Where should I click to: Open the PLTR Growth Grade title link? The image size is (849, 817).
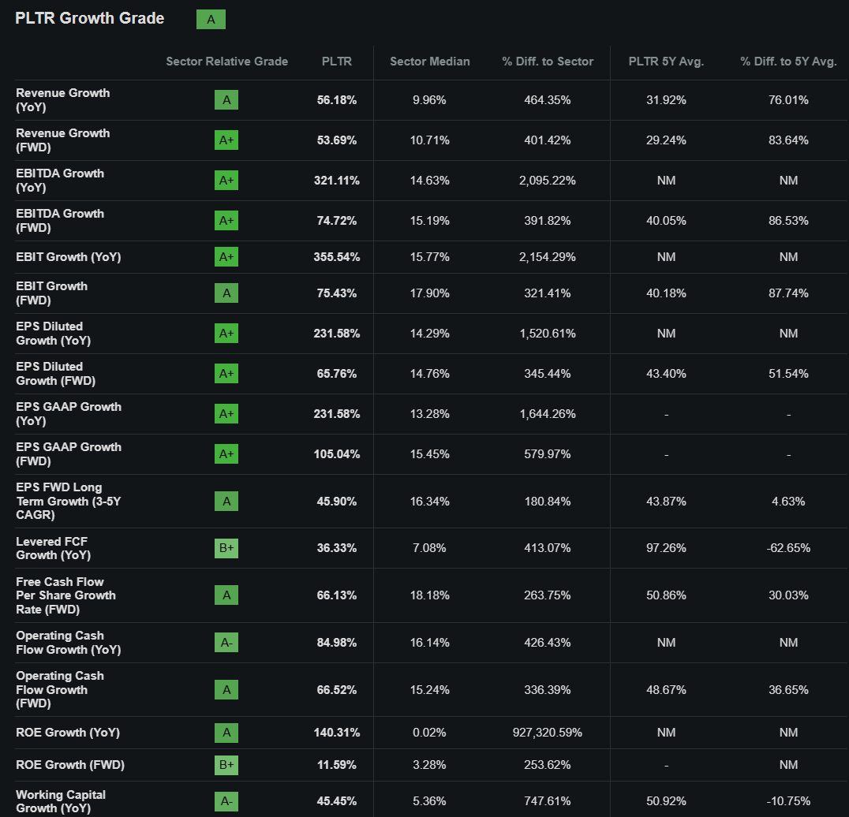coord(89,18)
